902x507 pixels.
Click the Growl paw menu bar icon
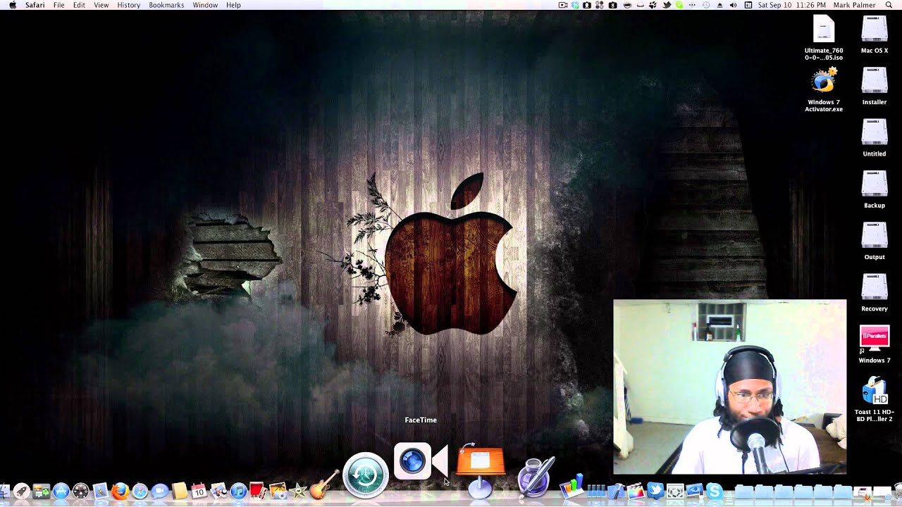653,5
